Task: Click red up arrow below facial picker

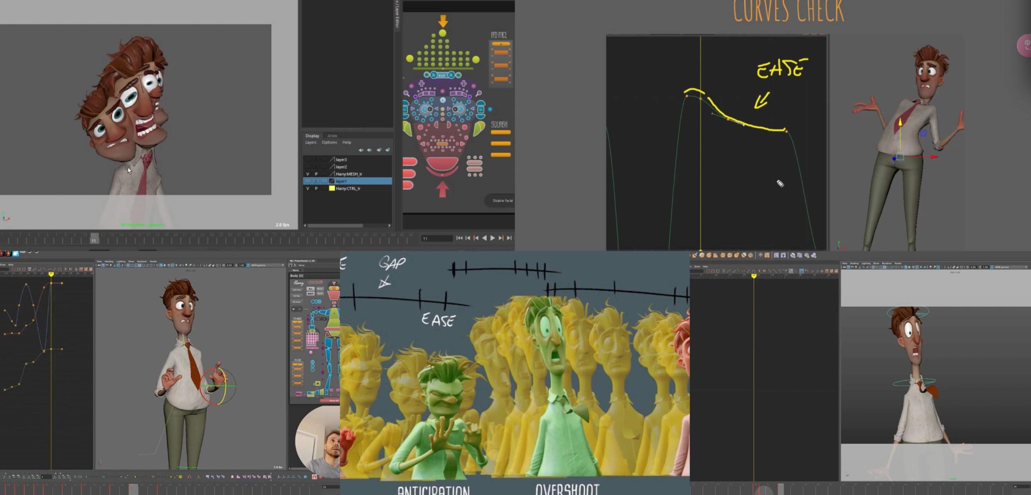Action: coord(442,189)
